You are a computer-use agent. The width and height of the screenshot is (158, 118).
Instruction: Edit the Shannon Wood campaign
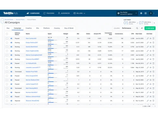(148, 101)
